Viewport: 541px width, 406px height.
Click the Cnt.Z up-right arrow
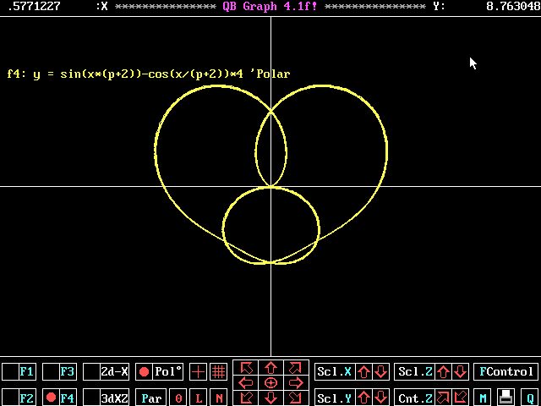point(443,398)
